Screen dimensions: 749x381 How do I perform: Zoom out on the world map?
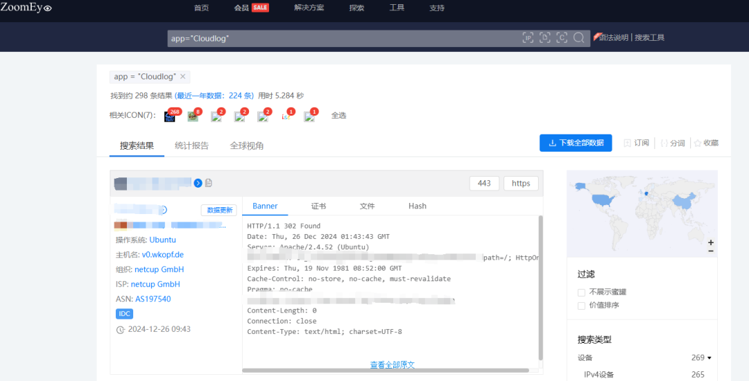tap(711, 251)
